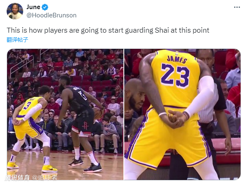This screenshot has height=185, width=246.
Task: Click the tweet text about guarding Shai
Action: pyautogui.click(x=108, y=30)
